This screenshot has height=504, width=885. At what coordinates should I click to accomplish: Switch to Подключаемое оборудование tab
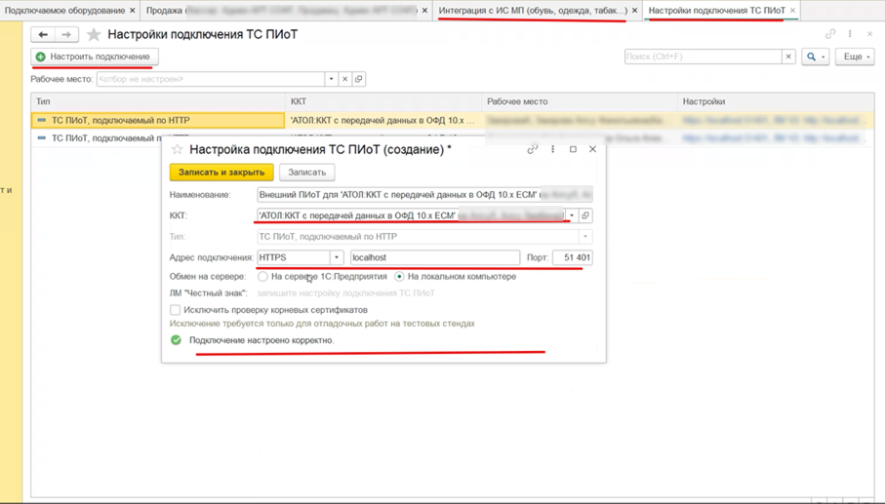click(x=65, y=10)
